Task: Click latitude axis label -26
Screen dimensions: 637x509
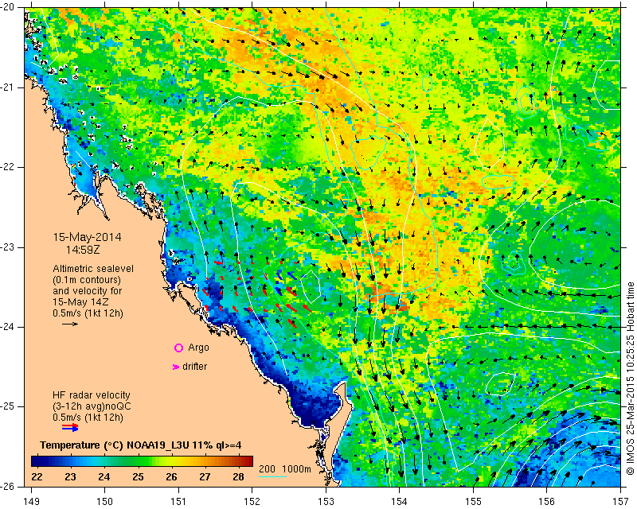Action: point(8,486)
